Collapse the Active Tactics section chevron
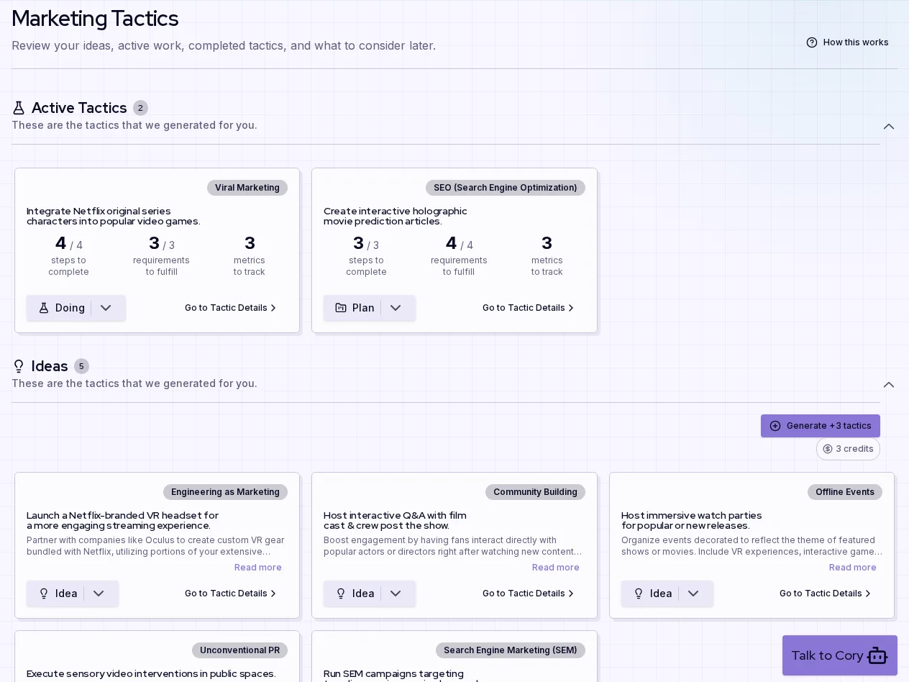The image size is (909, 682). (889, 127)
